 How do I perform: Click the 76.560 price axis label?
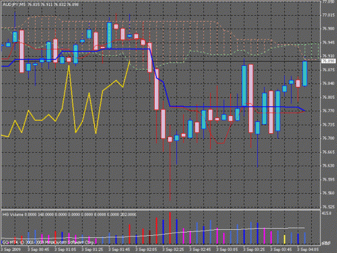[328, 193]
